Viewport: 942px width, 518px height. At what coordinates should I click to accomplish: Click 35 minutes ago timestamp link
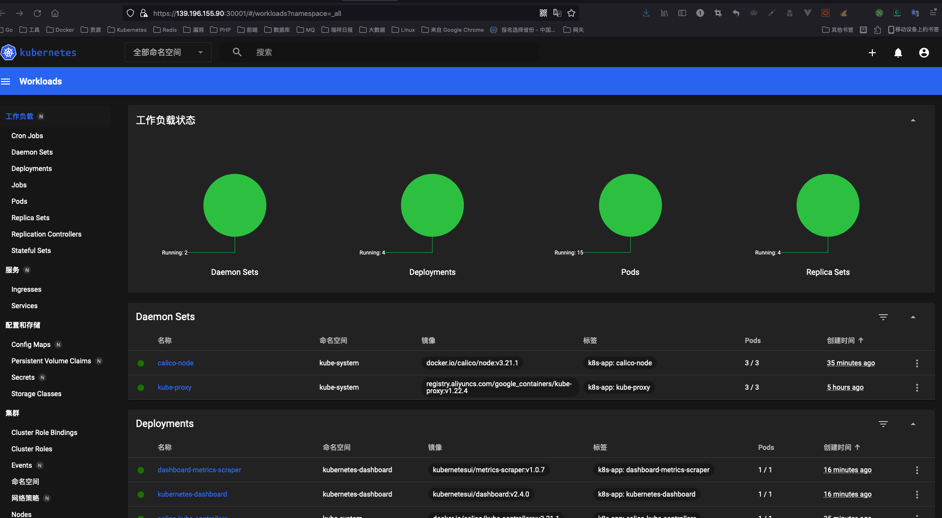click(x=850, y=363)
